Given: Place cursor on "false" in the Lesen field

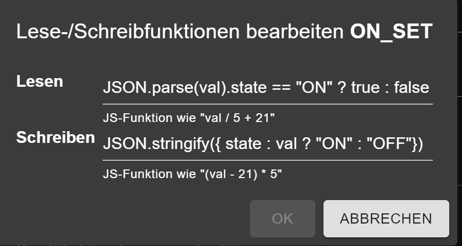Looking at the screenshot, I should pyautogui.click(x=412, y=88).
